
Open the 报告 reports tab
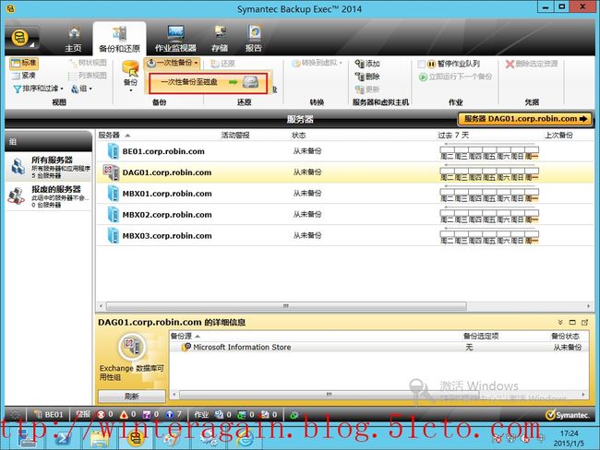(x=253, y=40)
